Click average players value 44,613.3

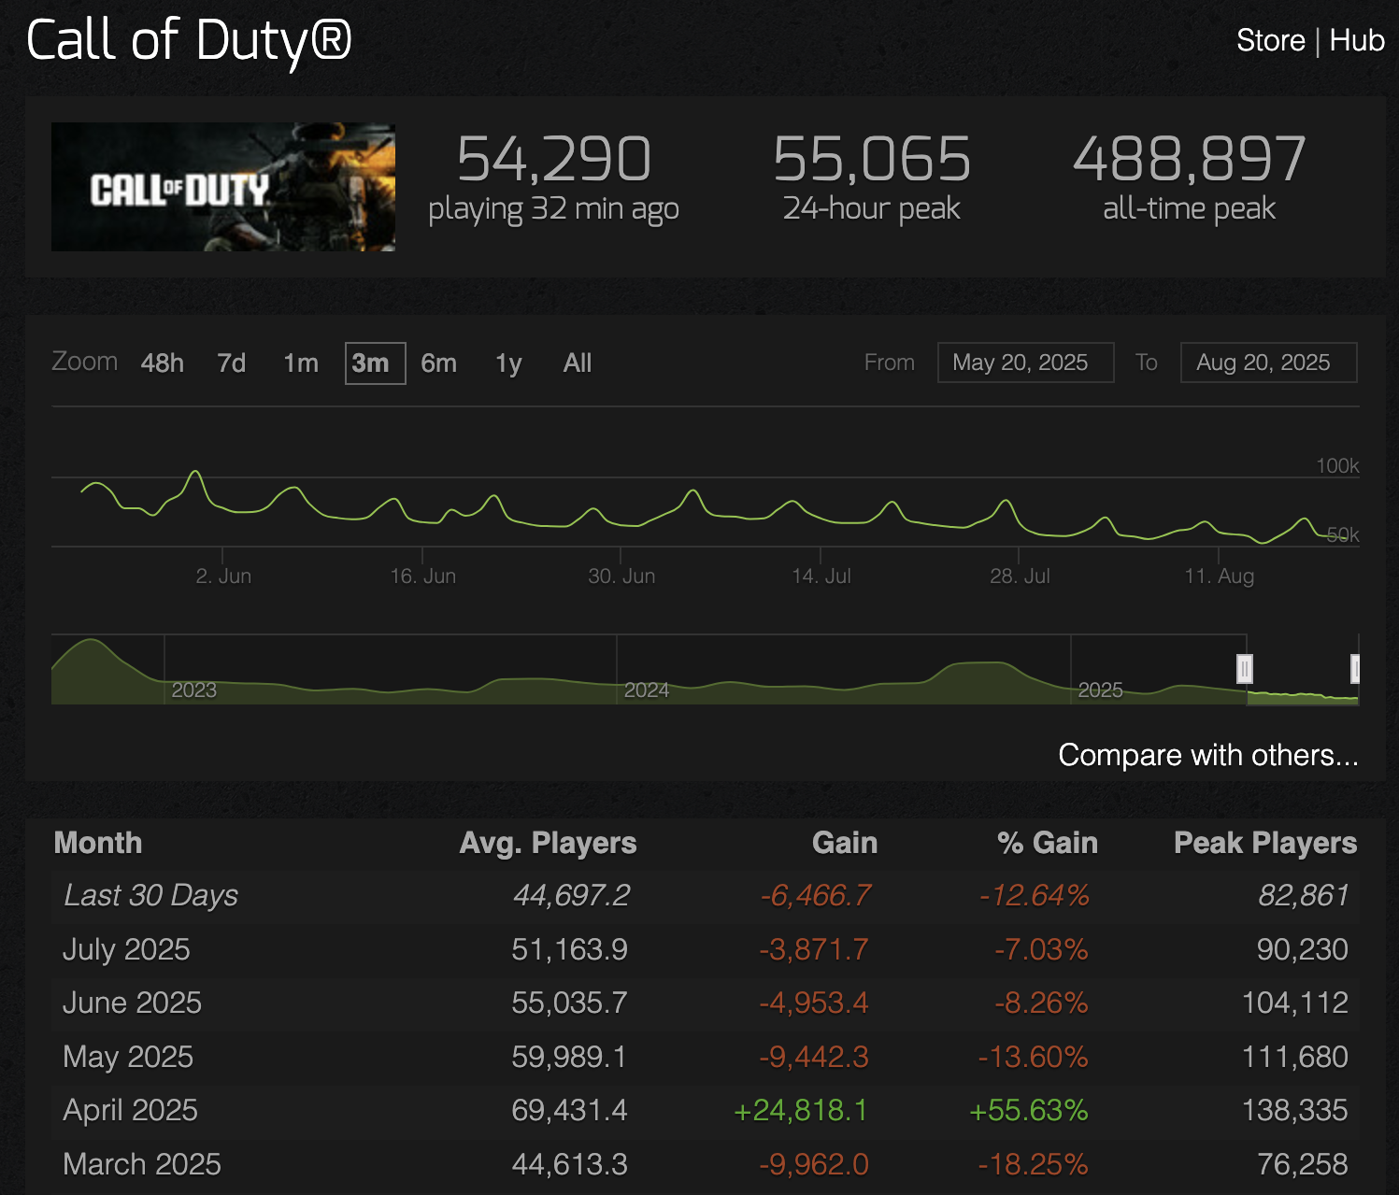570,1164
